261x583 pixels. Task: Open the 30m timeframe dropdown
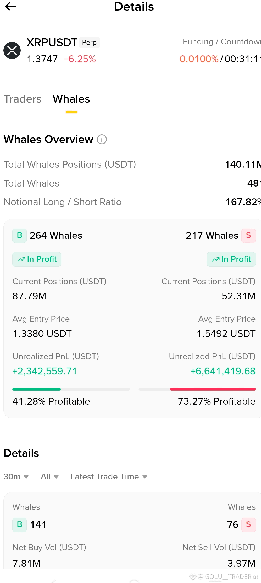16,476
